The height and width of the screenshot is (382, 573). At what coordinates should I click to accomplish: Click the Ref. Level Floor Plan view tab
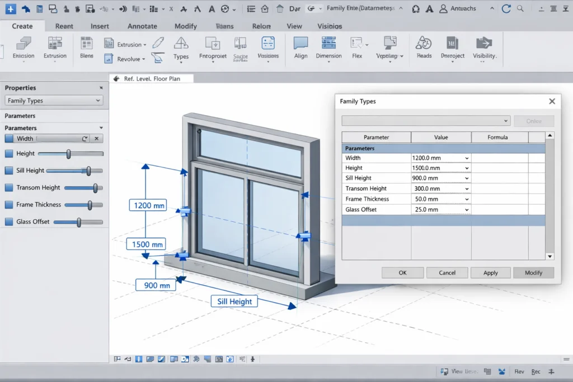[x=152, y=78]
